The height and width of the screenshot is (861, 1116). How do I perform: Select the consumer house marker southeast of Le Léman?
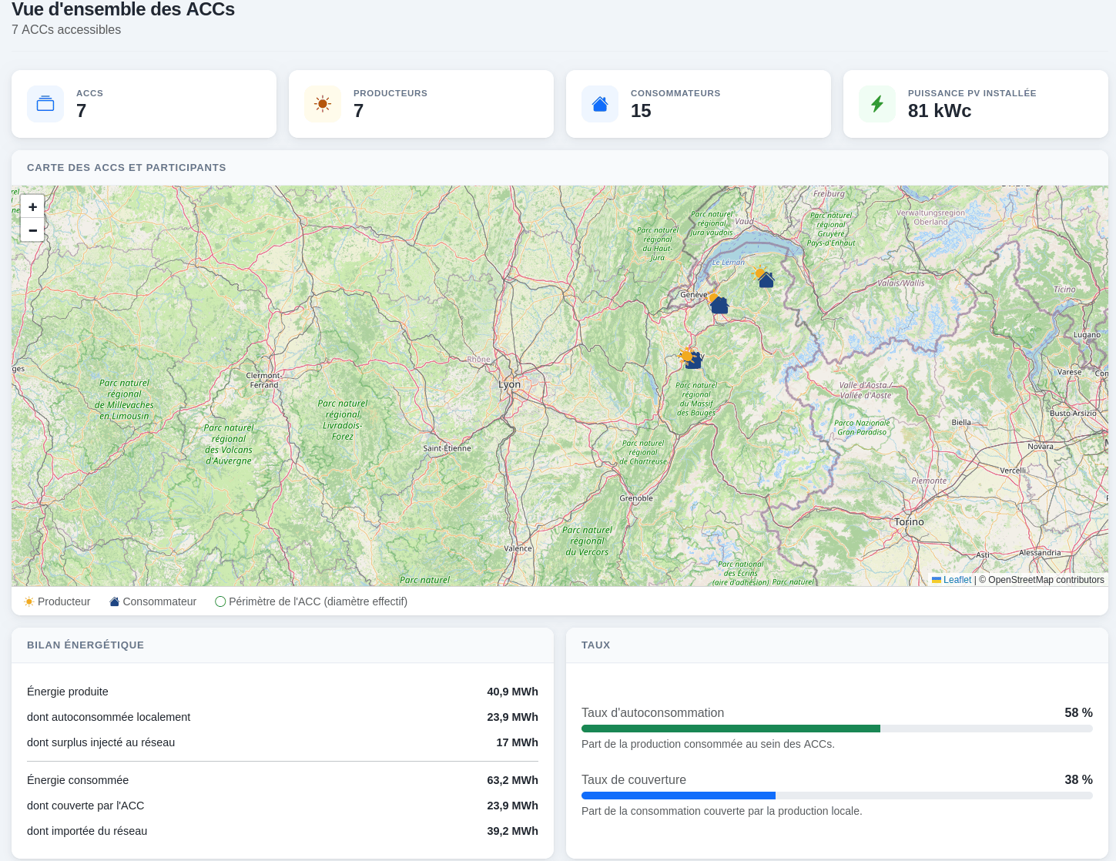click(766, 280)
